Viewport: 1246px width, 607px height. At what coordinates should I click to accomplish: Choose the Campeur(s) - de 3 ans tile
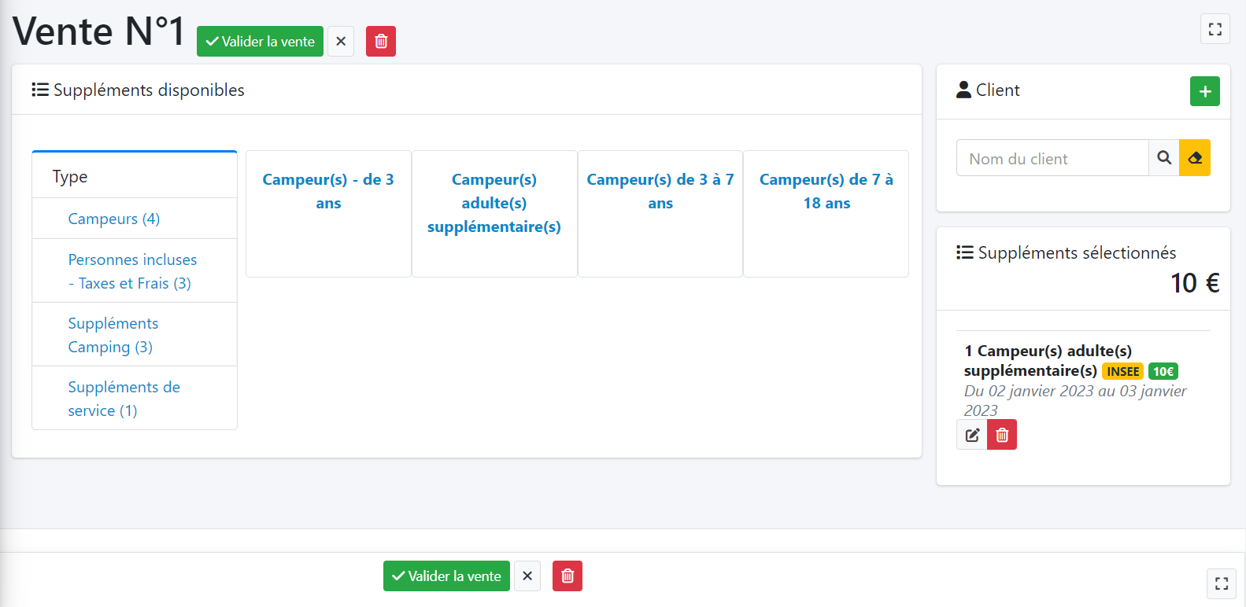tap(328, 191)
